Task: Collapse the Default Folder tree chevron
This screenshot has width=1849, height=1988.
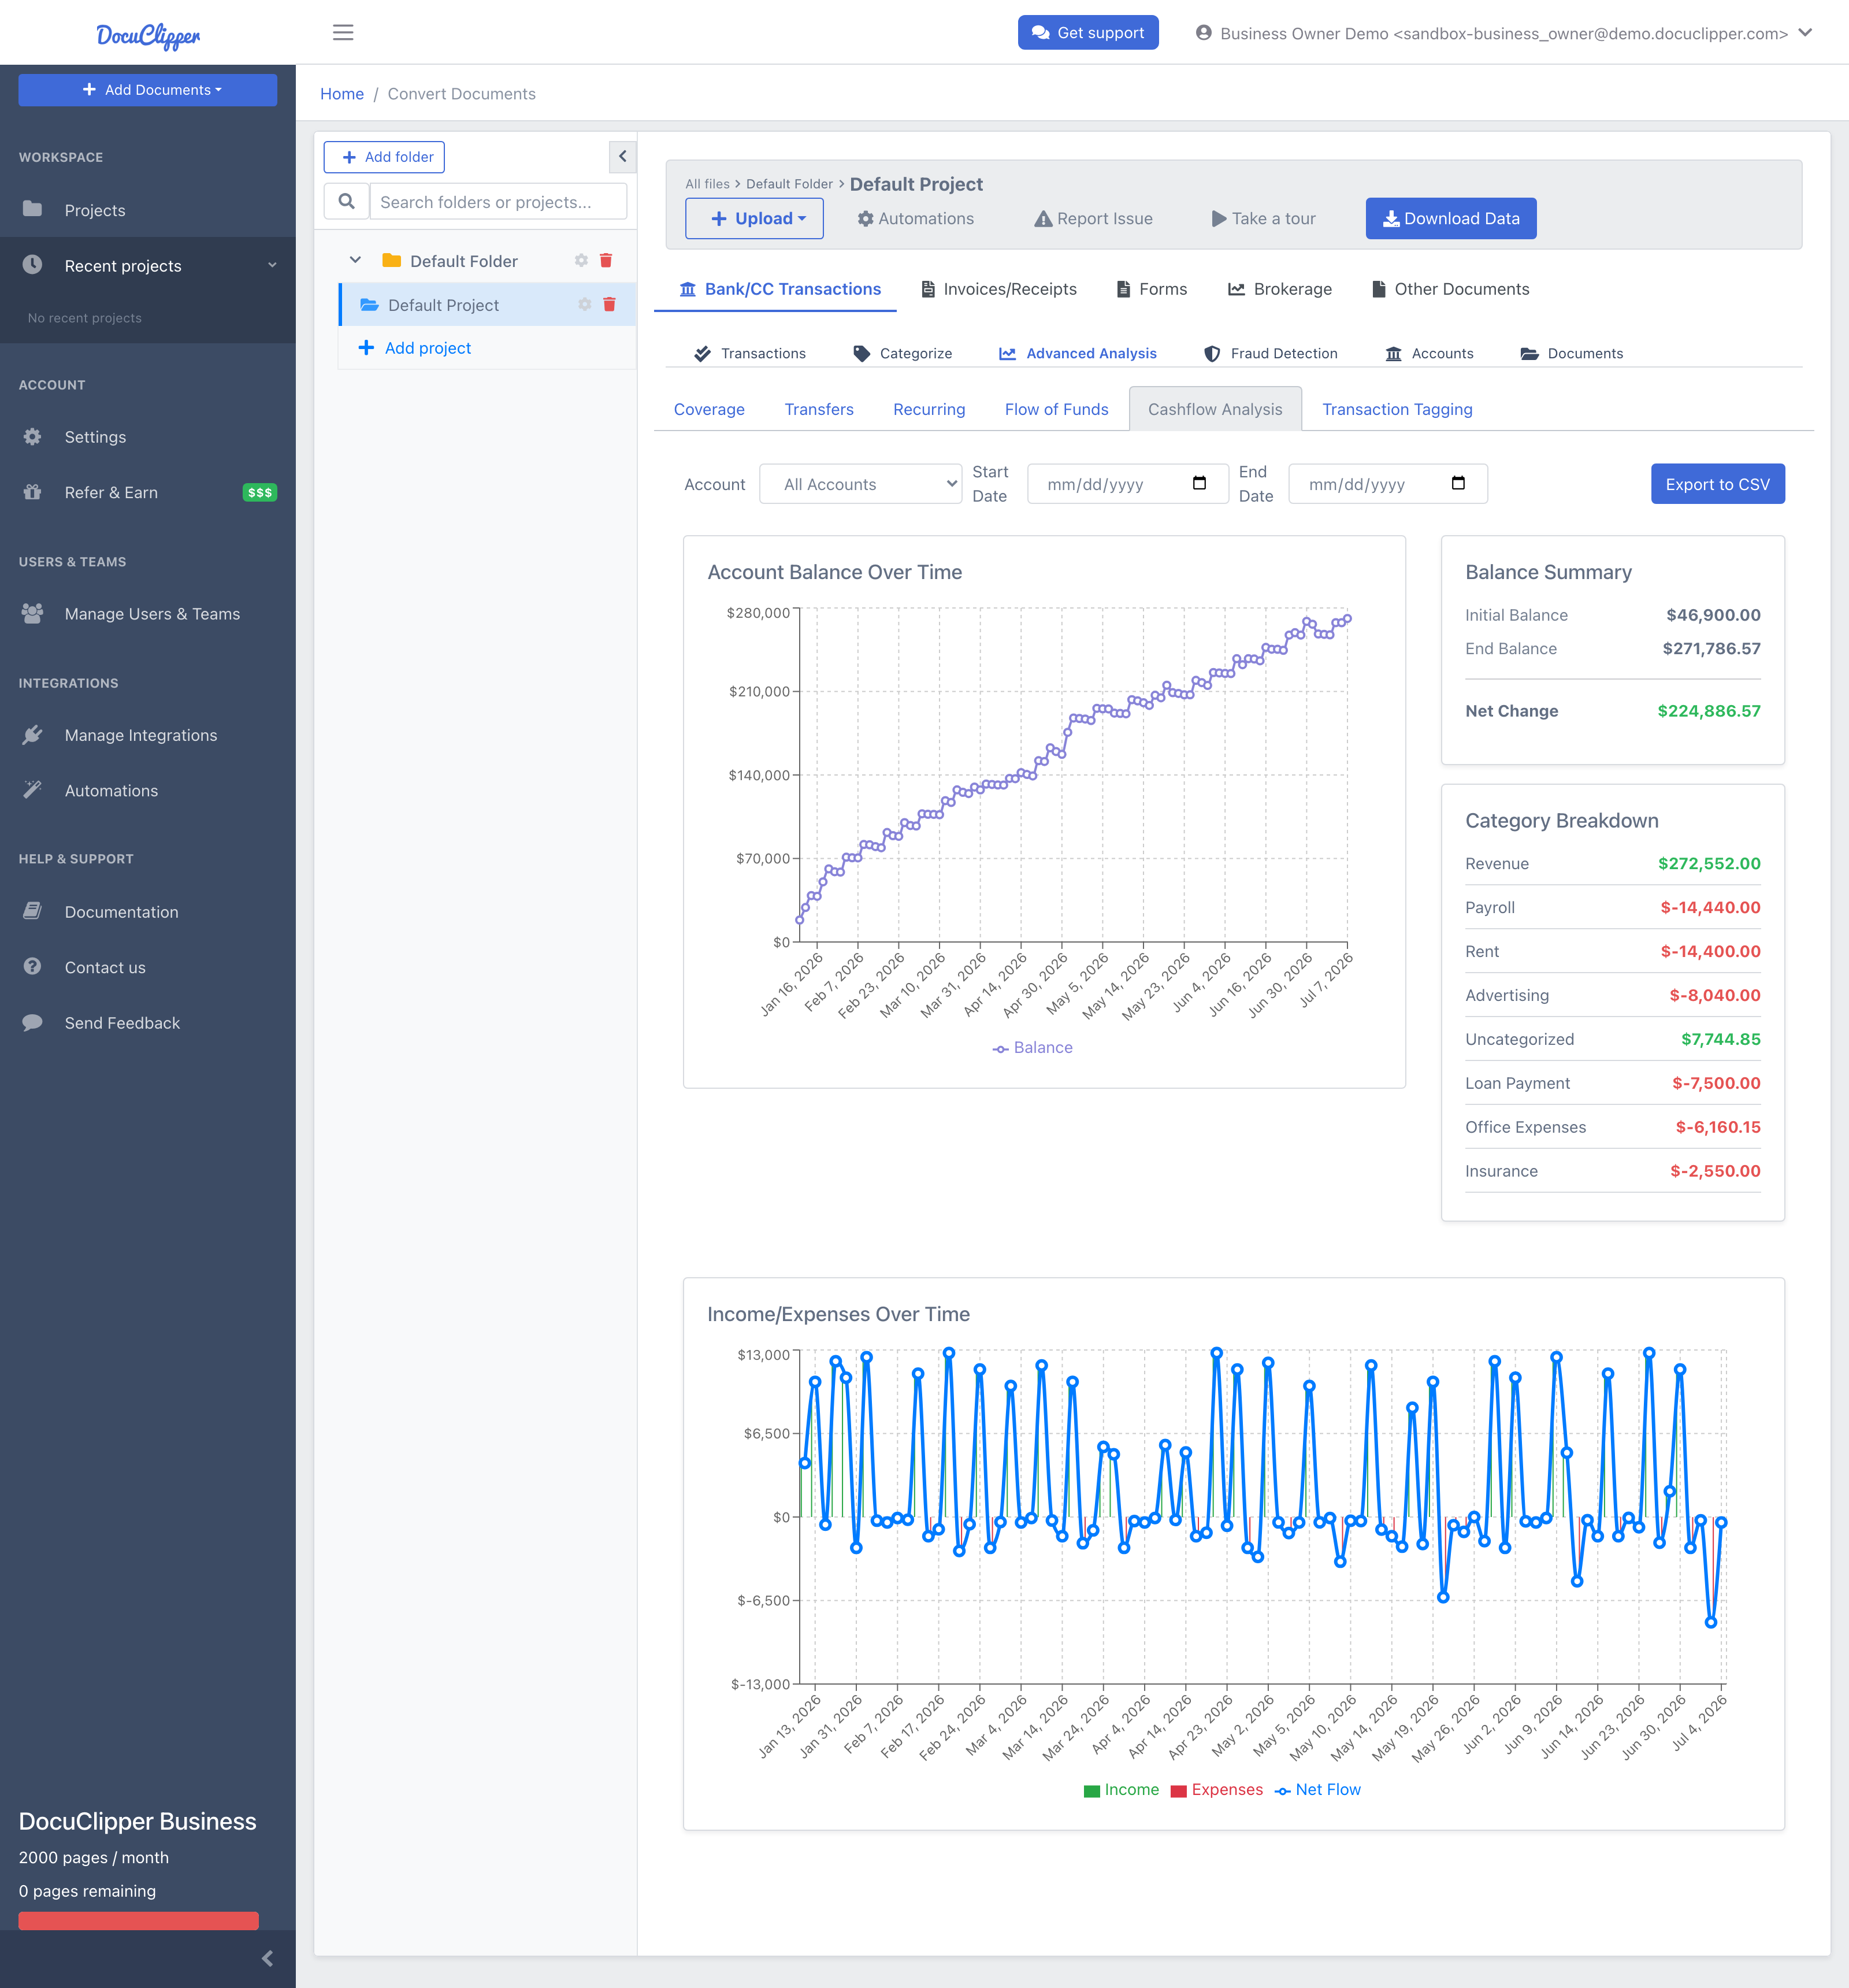Action: point(354,260)
